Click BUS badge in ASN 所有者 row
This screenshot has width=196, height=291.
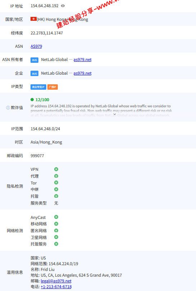(34, 60)
